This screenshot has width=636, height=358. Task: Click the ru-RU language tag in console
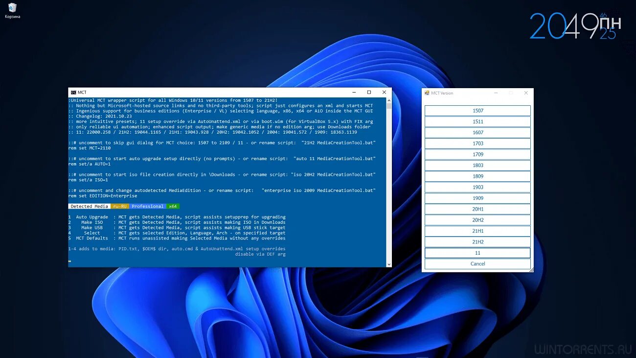click(120, 206)
